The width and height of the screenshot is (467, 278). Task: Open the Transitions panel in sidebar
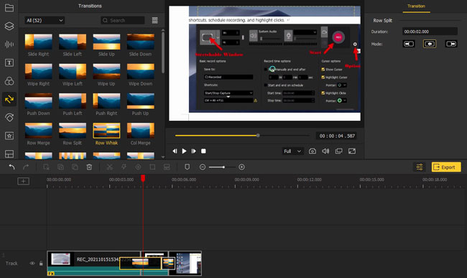pos(9,99)
